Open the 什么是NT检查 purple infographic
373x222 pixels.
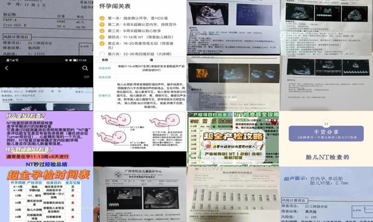(47, 139)
